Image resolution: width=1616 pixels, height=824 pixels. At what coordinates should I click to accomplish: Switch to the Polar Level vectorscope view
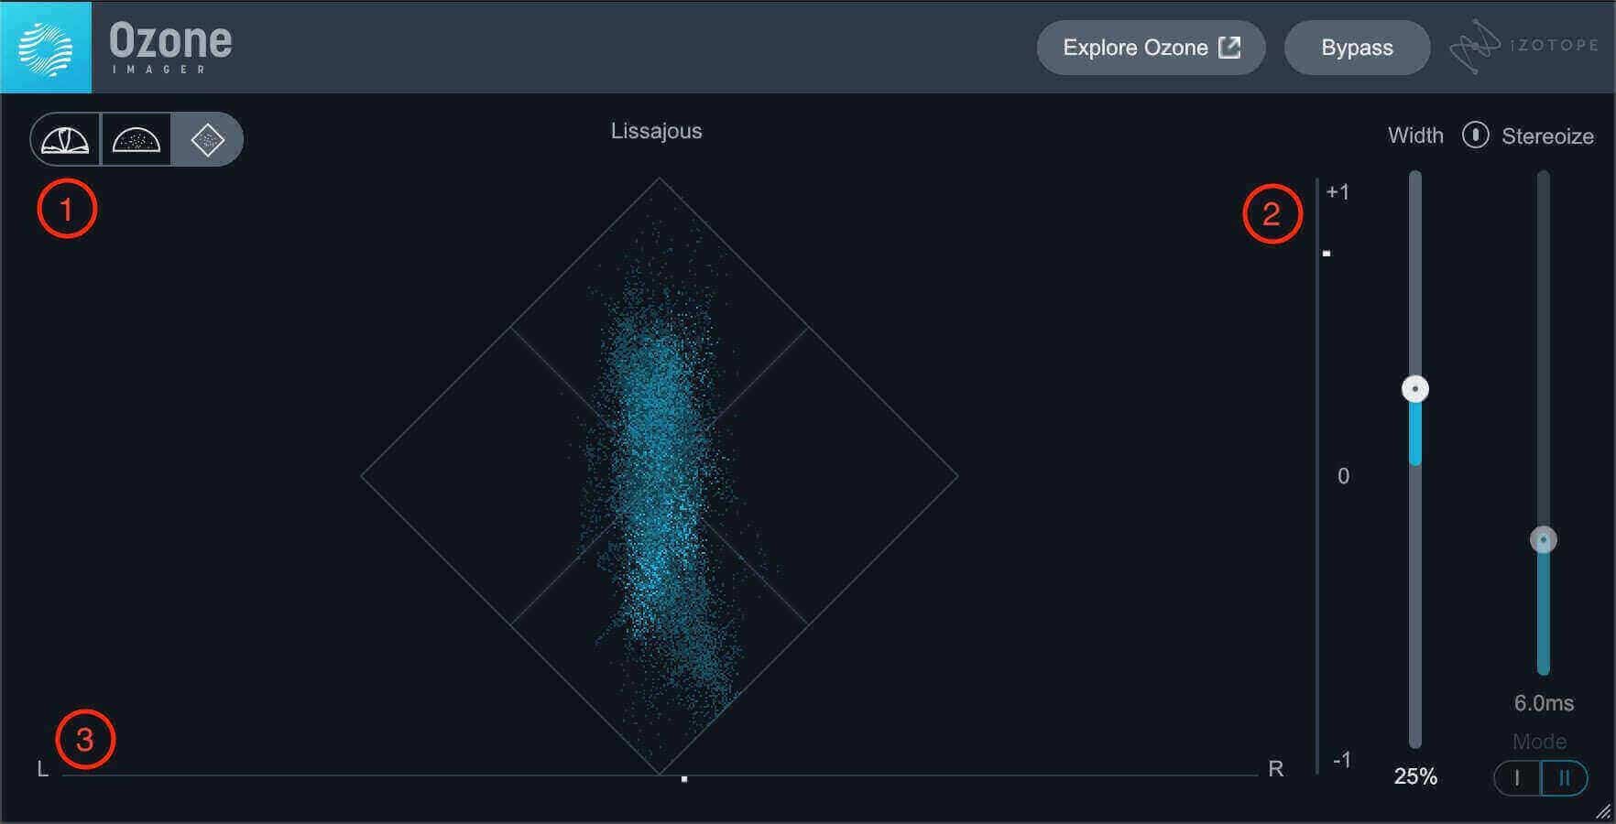(66, 139)
